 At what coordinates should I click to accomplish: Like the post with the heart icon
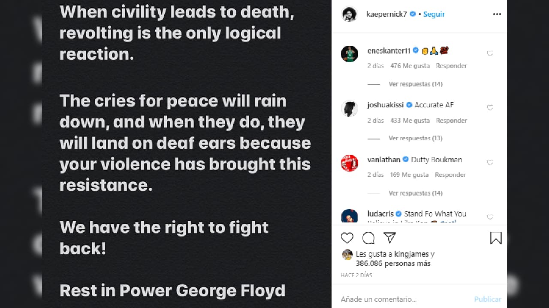pos(347,238)
